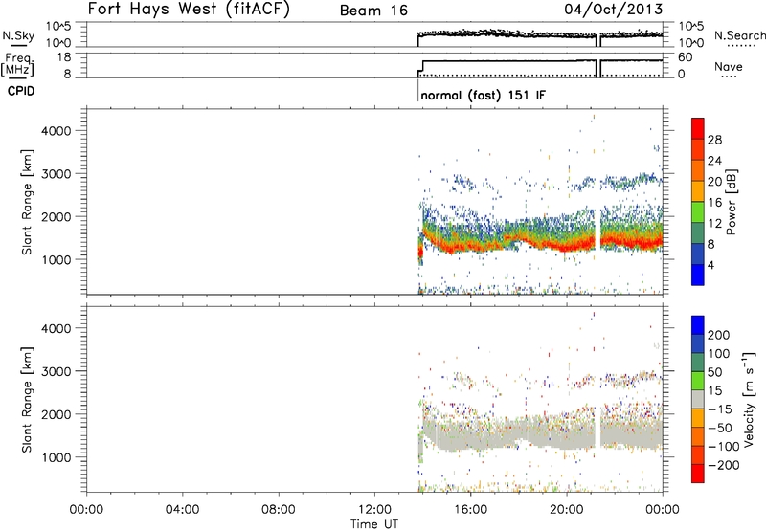Screen dimensions: 766x530
Task: Click the '12:00' time tick label
Action: (x=374, y=510)
